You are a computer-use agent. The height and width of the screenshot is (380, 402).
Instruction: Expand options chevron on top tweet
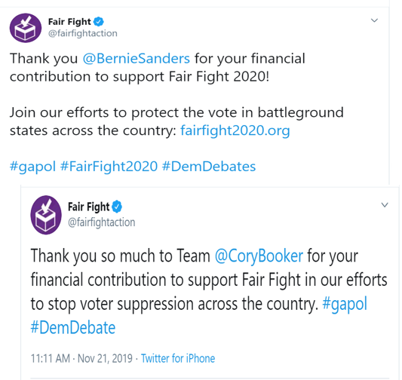click(375, 20)
